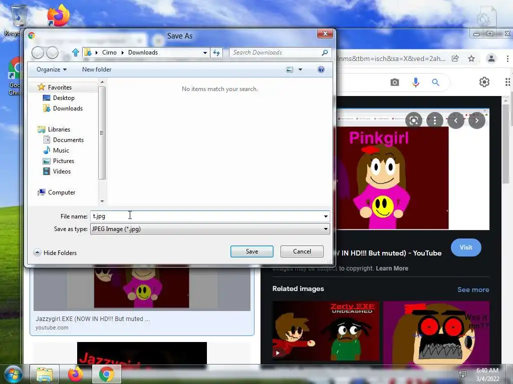Open the Music library
This screenshot has width=513, height=384.
[x=61, y=150]
